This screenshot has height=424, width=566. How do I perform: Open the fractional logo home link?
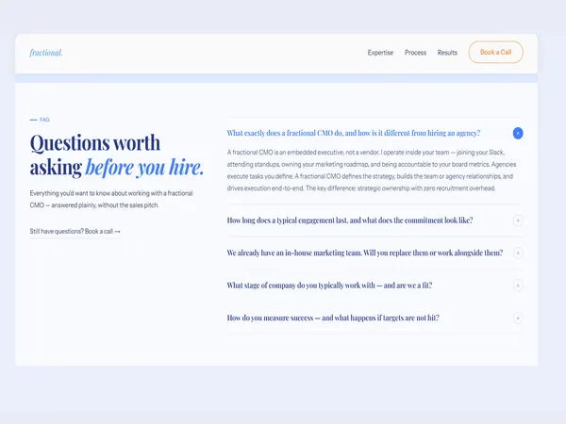(46, 53)
